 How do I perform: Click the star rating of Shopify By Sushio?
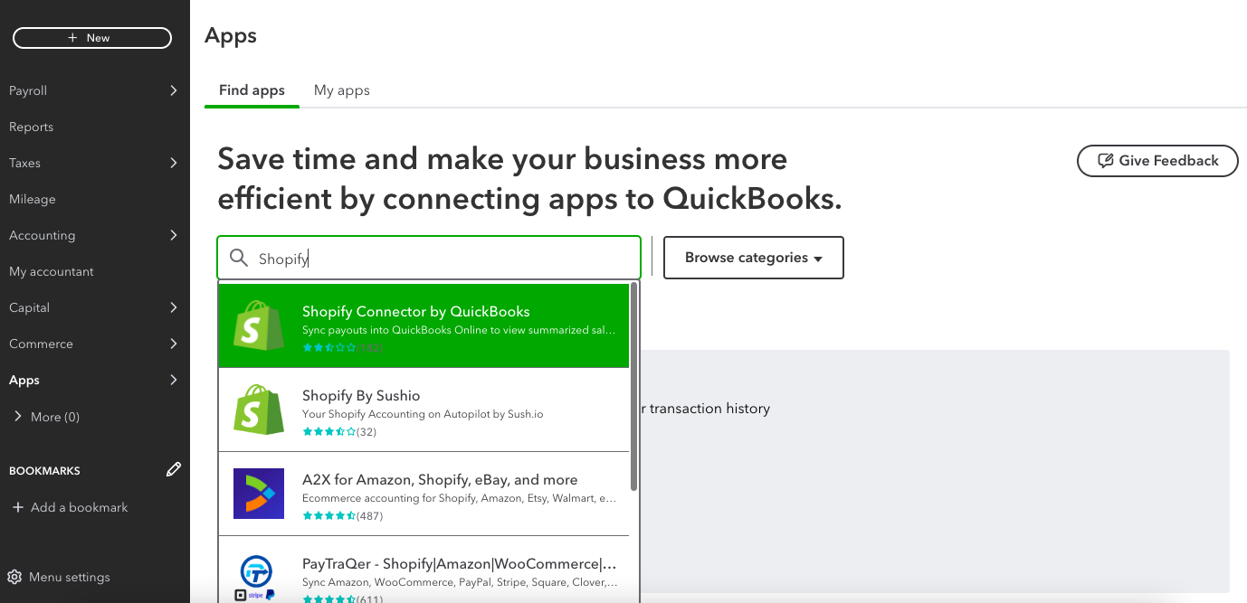[329, 432]
